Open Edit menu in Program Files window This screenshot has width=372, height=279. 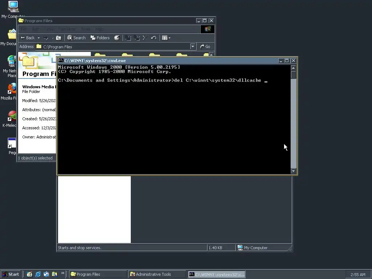35,29
